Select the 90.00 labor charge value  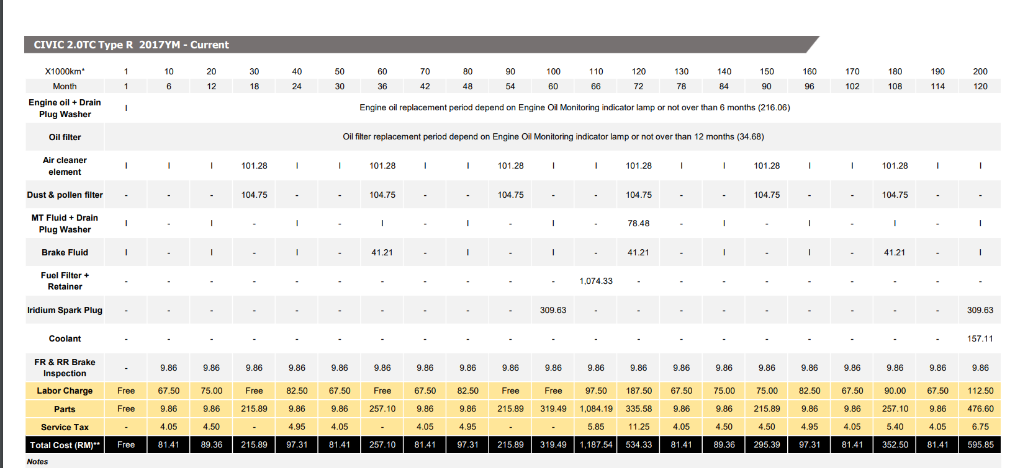pyautogui.click(x=895, y=391)
